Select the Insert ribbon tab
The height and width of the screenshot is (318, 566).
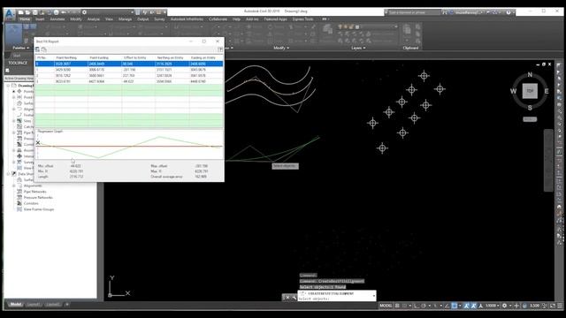[x=40, y=19]
